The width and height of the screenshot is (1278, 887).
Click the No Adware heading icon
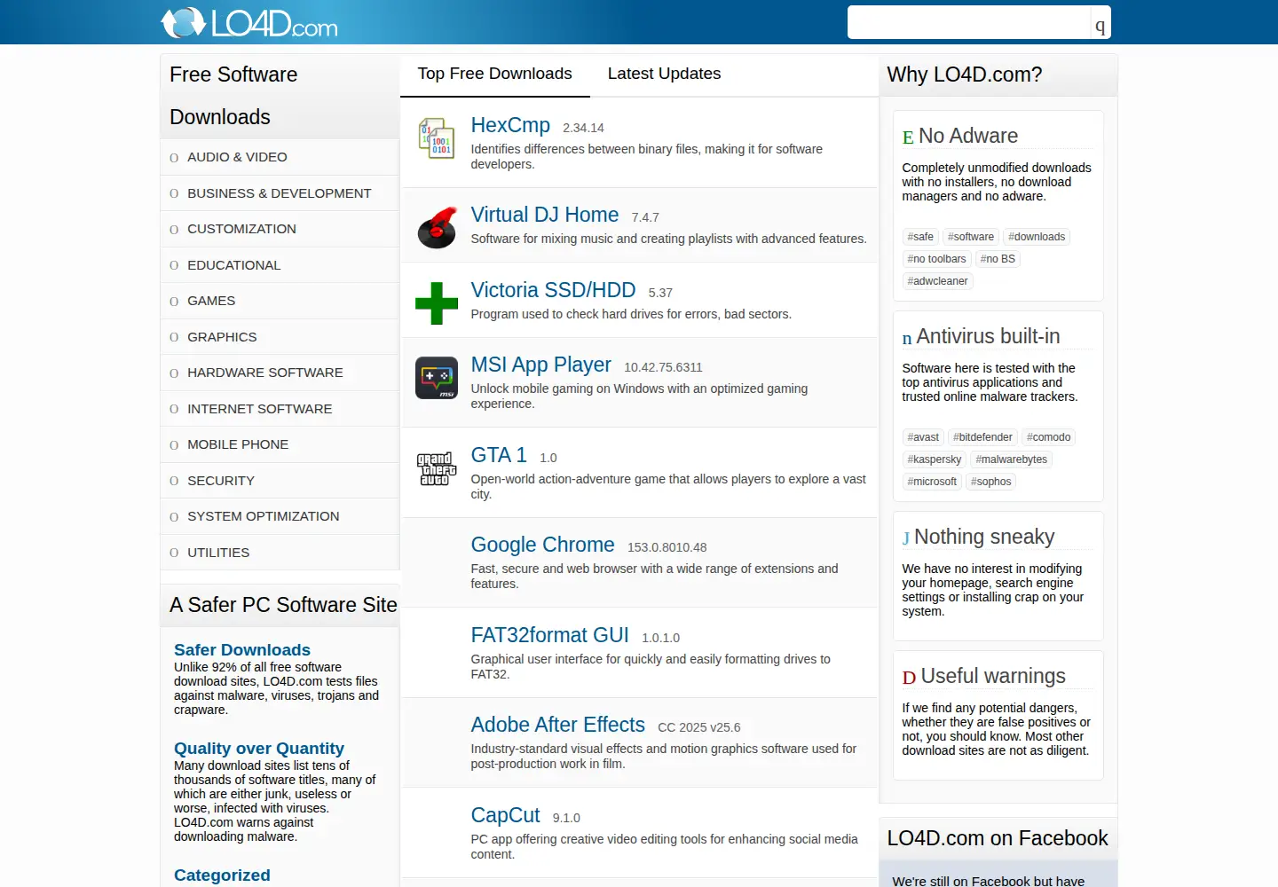click(908, 137)
